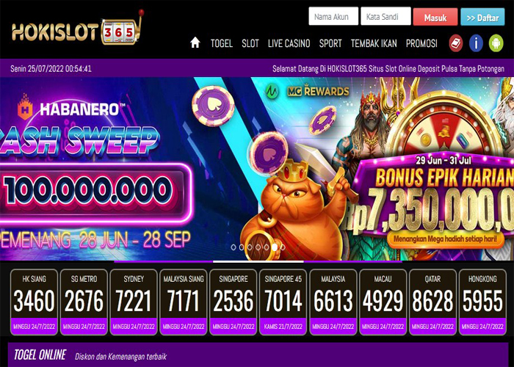This screenshot has width=514, height=367.
Task: Open the SLOT menu
Action: [x=250, y=43]
